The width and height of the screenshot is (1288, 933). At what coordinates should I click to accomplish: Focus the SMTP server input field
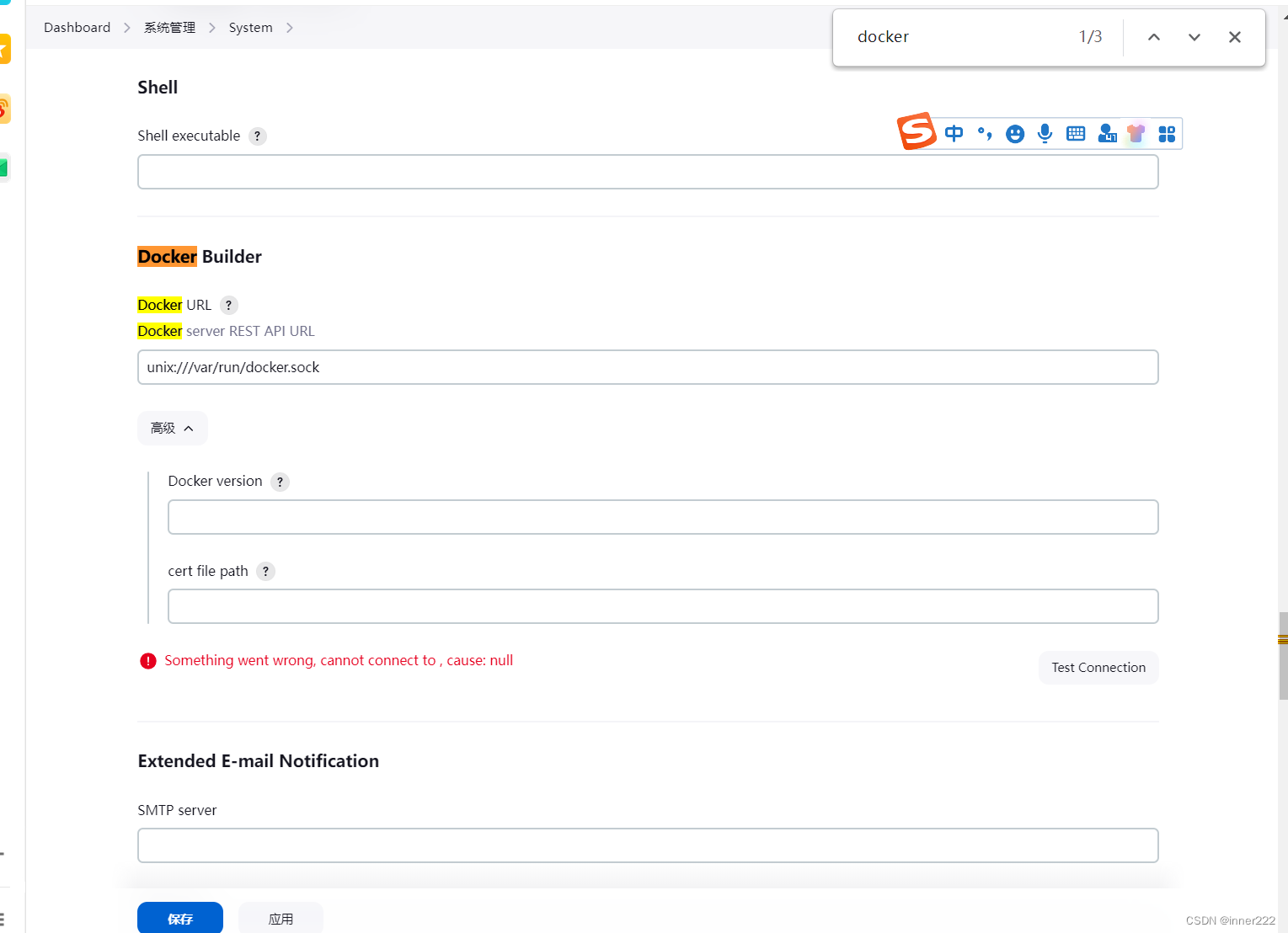648,845
